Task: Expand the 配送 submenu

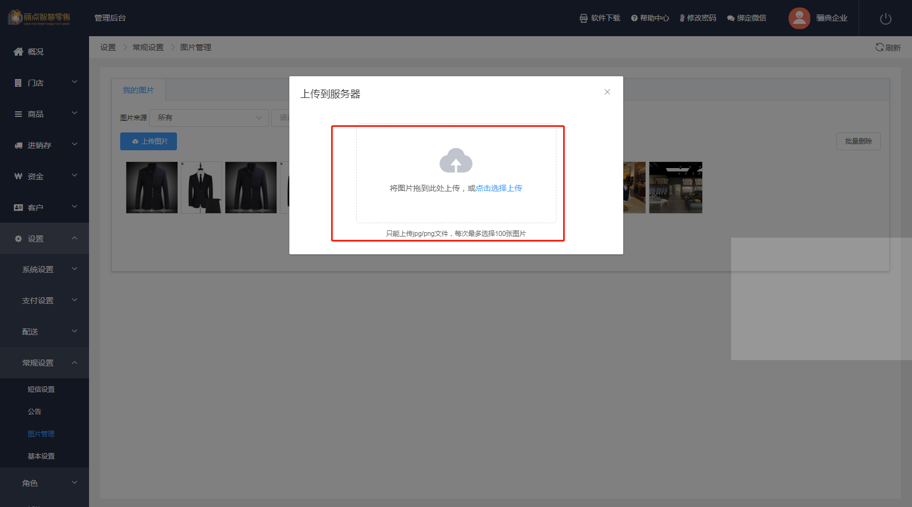Action: [45, 332]
